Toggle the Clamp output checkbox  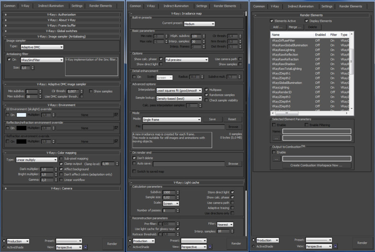tap(61, 164)
